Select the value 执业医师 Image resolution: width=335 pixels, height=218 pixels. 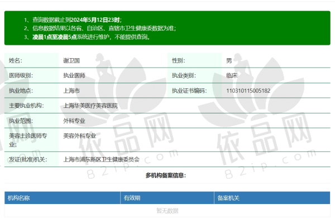tap(74, 75)
